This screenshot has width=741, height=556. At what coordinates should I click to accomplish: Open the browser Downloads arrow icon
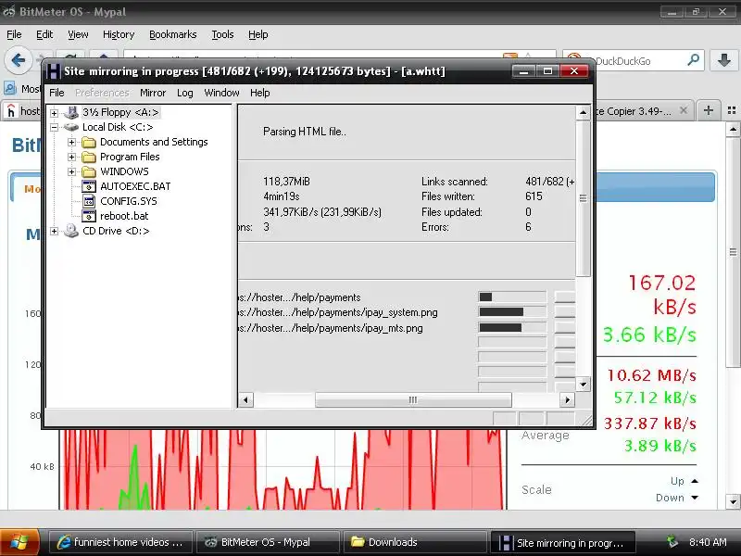723,60
